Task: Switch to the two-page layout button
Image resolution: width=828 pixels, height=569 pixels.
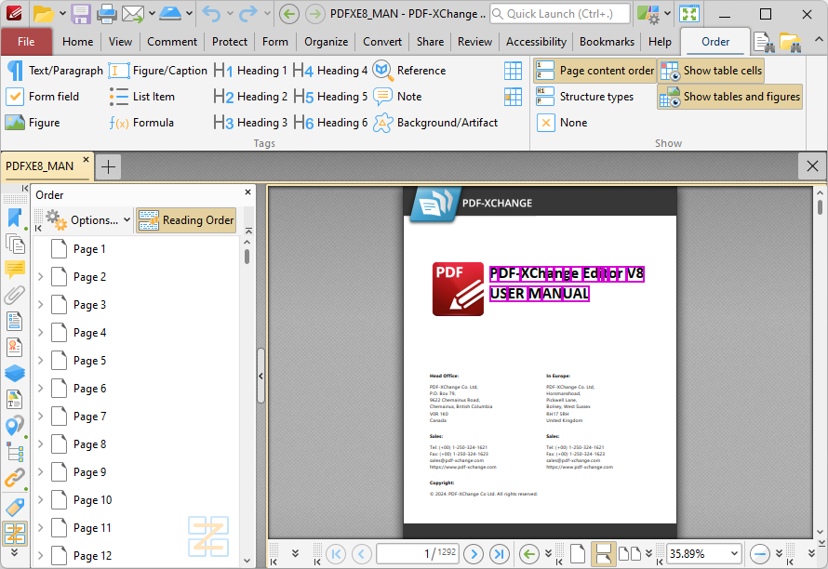Action: pos(630,554)
